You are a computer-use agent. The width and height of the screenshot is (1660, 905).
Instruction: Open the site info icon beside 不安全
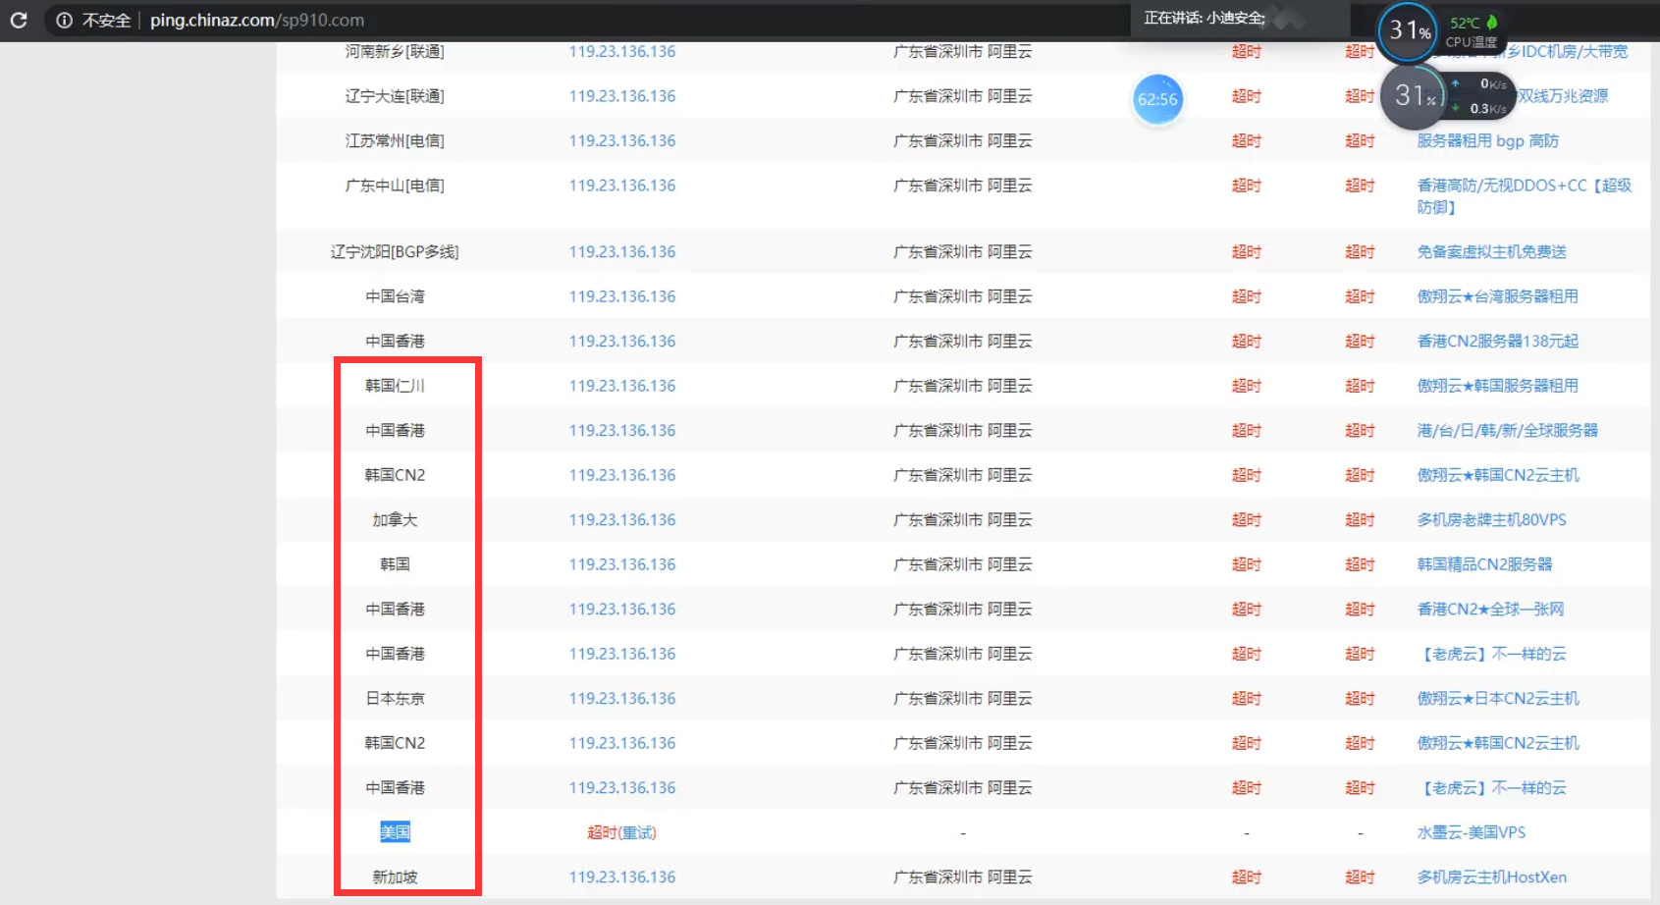[64, 20]
